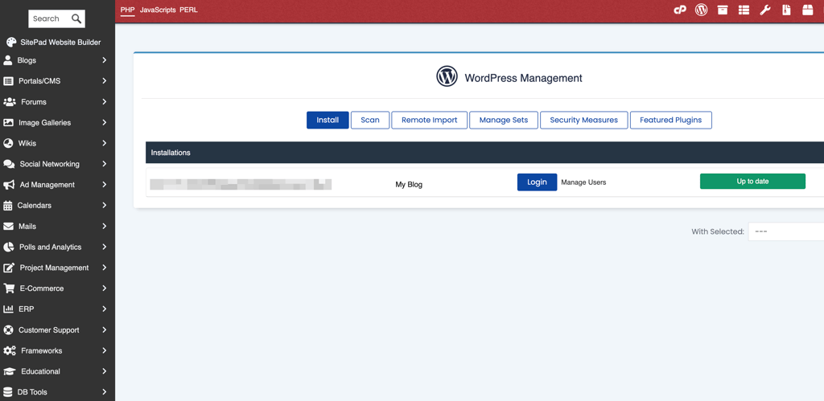Click the E-Commerce shopping cart icon
Screen dimensions: 824x401
8,288
